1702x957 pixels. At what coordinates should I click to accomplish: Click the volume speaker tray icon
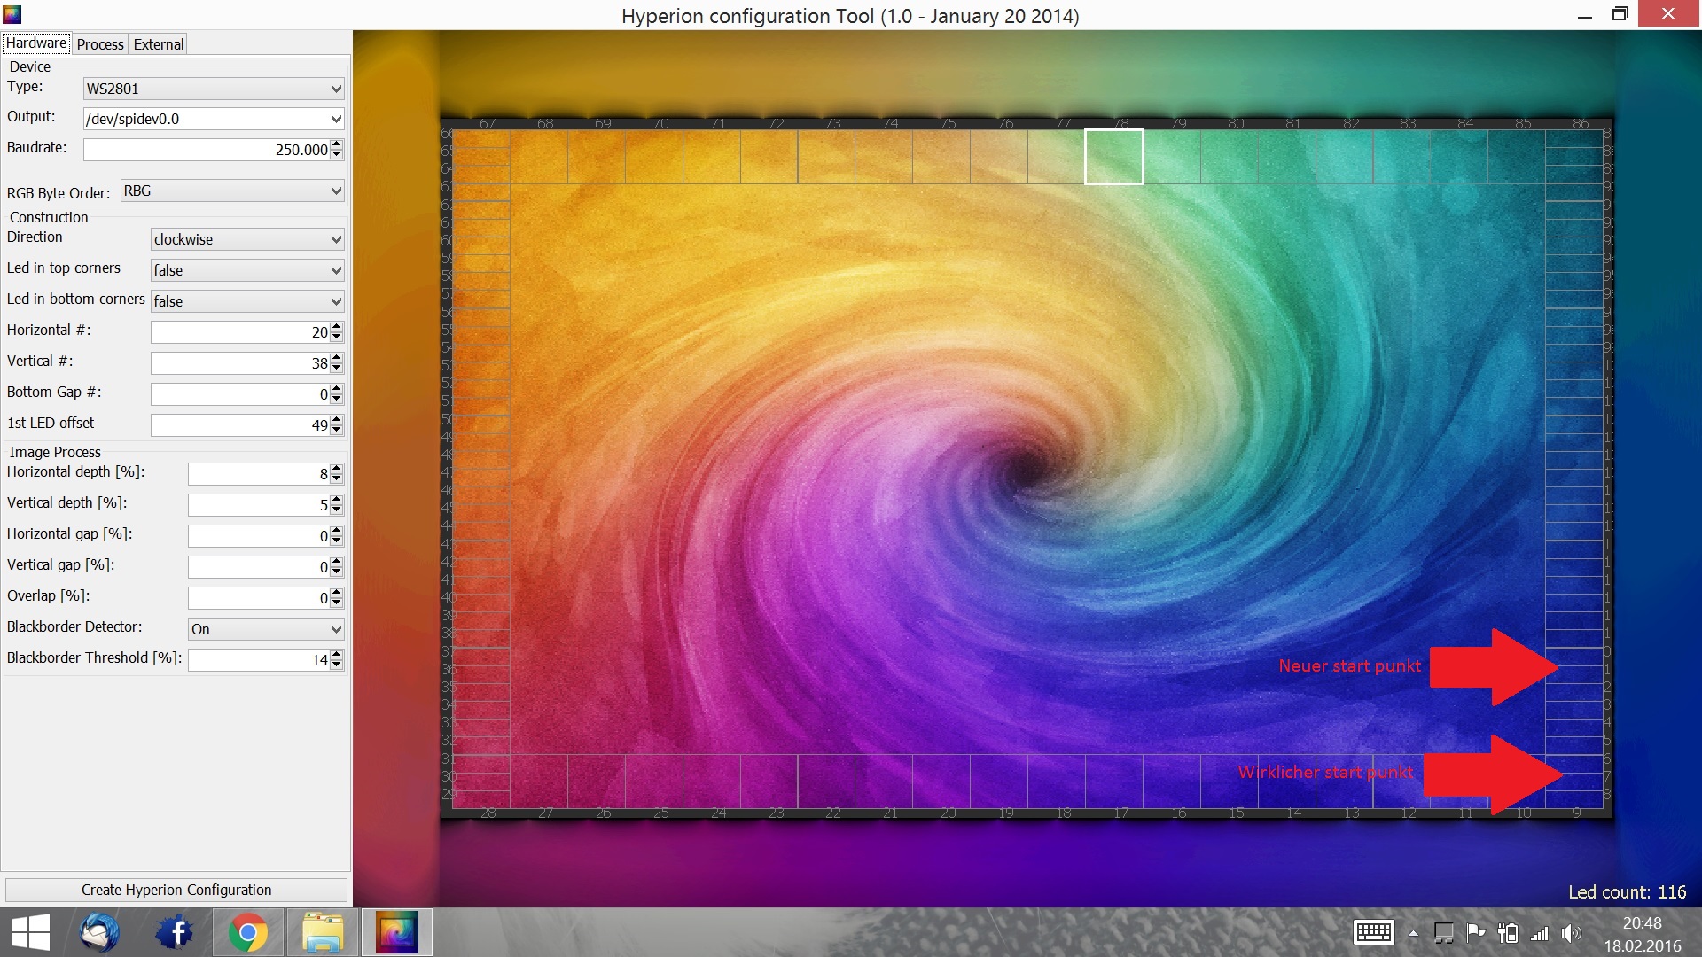point(1571,933)
